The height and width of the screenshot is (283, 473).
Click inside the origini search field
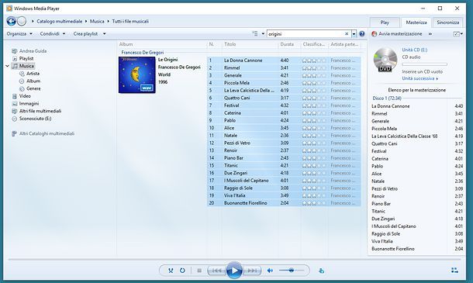coord(306,34)
